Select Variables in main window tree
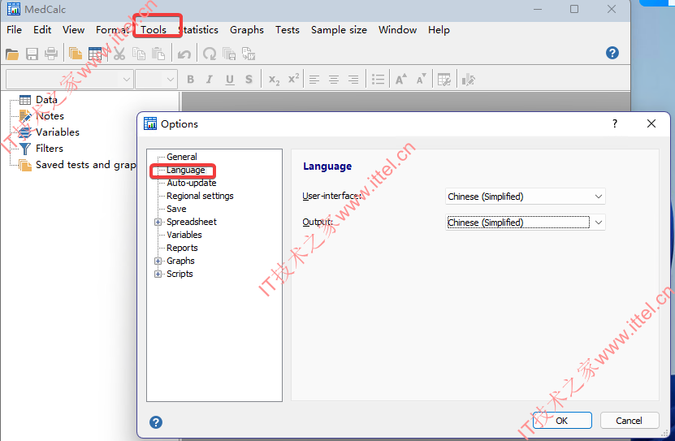This screenshot has height=441, width=675. click(x=58, y=132)
